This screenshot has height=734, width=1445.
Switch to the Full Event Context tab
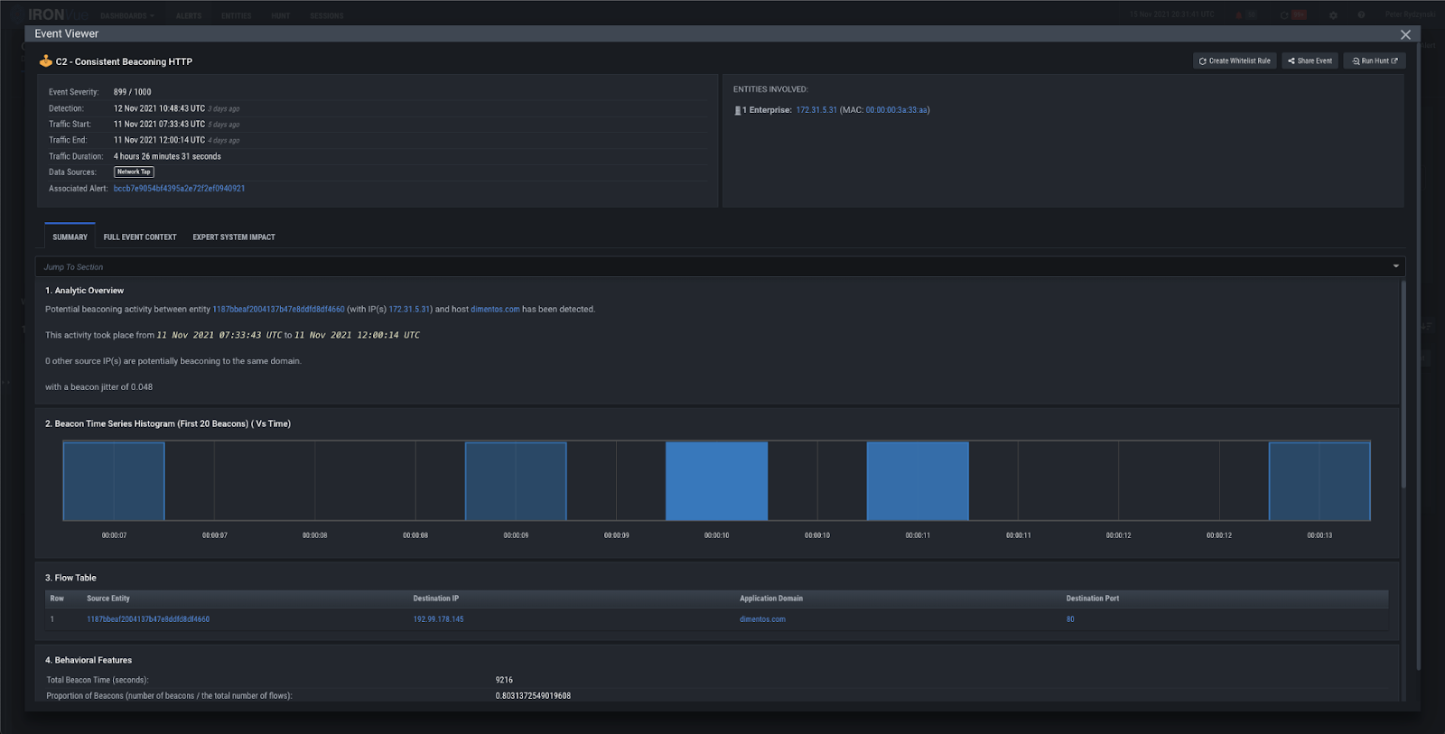(140, 237)
